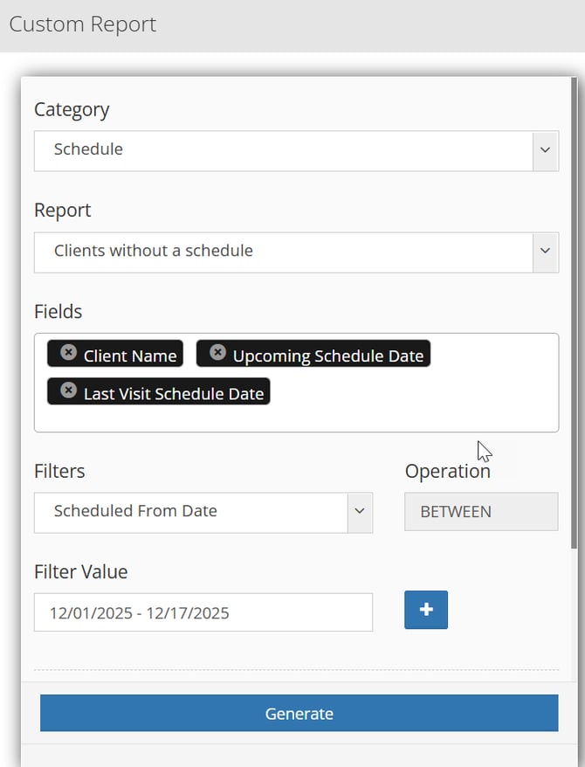Click the chevron arrow on Category select
585x767 pixels.
point(545,150)
